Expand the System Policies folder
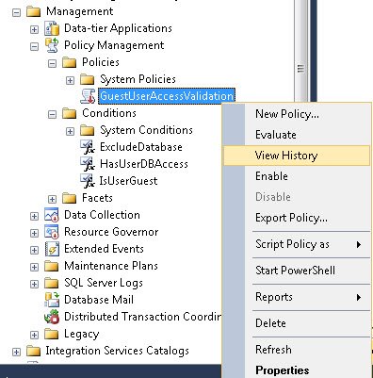This screenshot has height=378, width=373. 70,81
